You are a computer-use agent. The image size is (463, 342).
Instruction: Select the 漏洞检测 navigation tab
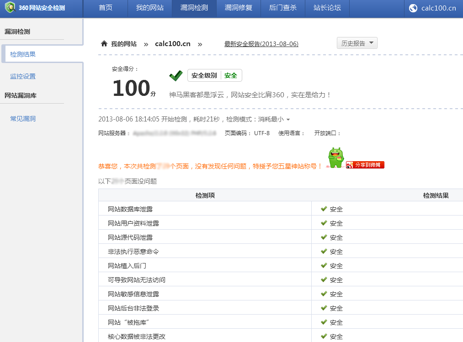tap(194, 8)
